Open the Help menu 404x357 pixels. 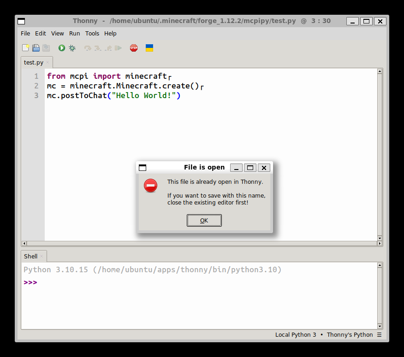[x=110, y=34]
